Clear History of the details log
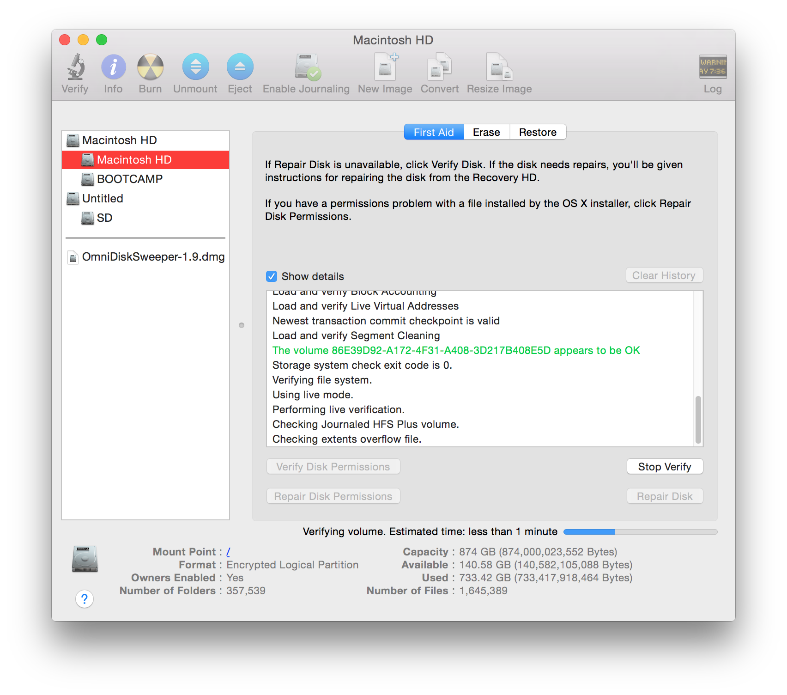 click(x=664, y=275)
